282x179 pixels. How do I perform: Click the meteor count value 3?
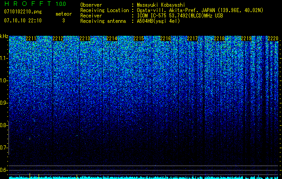pos(64,21)
